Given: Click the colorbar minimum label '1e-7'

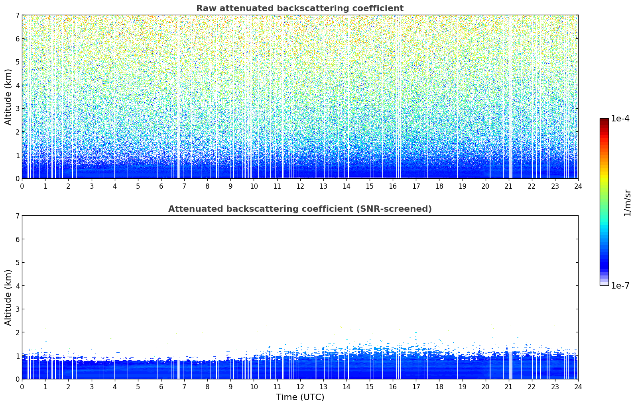Looking at the screenshot, I should 620,286.
